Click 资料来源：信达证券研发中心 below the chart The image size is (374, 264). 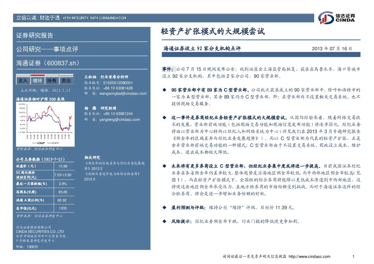39,149
